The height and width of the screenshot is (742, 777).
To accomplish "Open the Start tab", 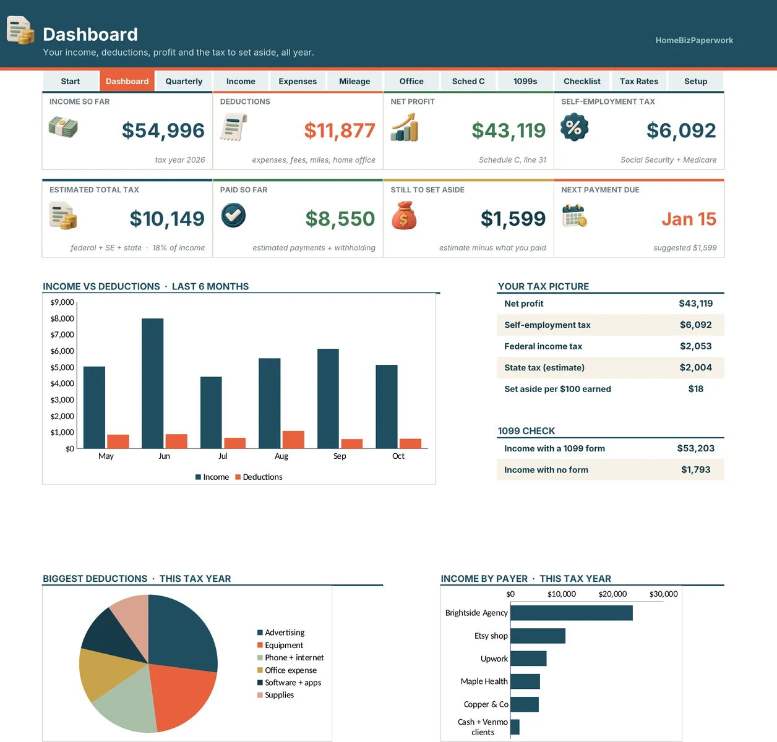I will [x=71, y=81].
